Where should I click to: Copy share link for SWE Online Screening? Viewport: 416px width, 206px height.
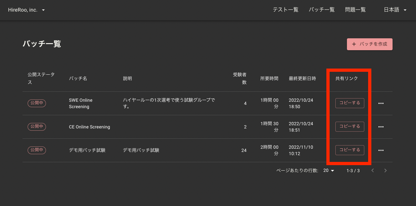(x=350, y=103)
